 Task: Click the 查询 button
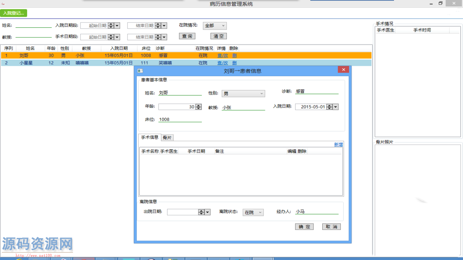click(x=187, y=36)
